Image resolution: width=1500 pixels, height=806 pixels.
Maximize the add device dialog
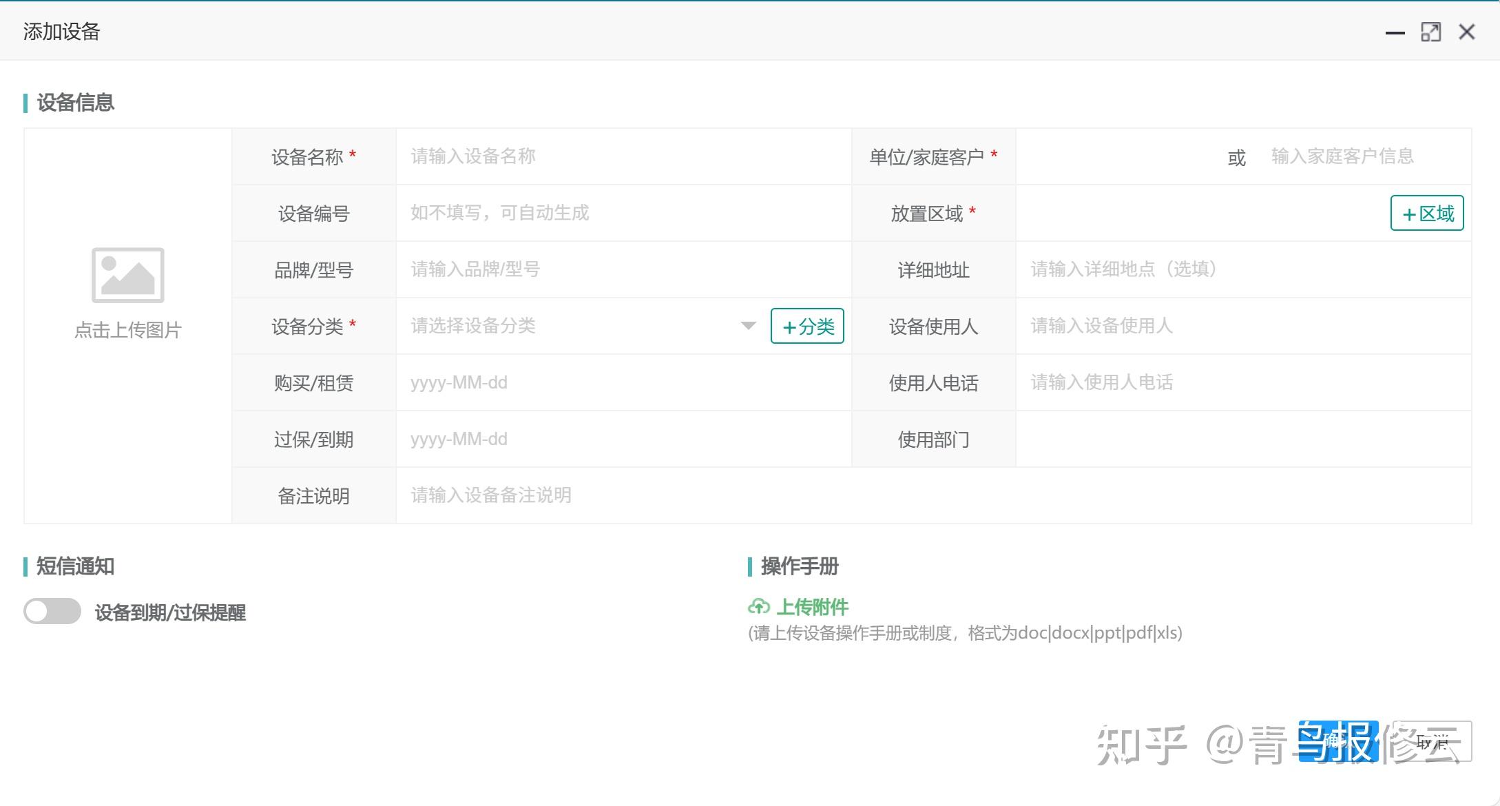click(1430, 32)
